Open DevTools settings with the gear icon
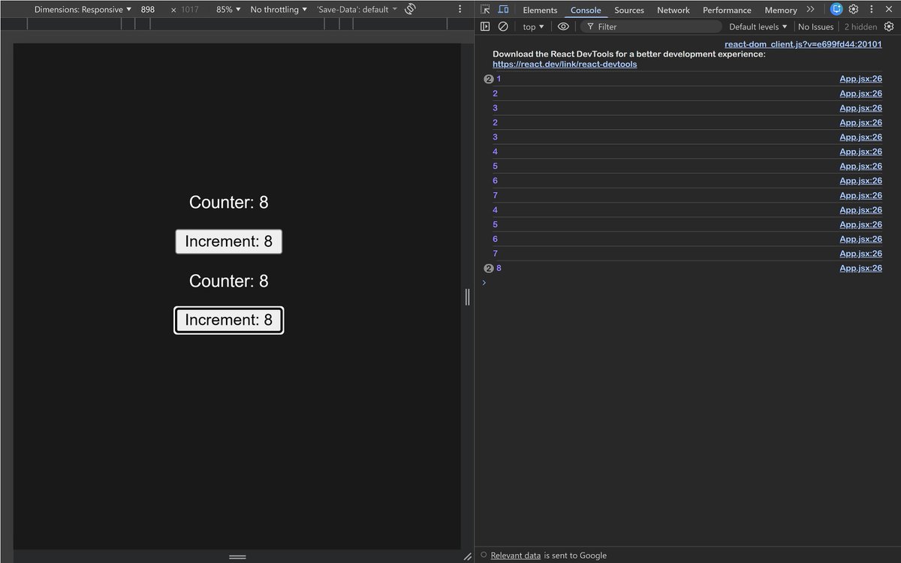 853,10
